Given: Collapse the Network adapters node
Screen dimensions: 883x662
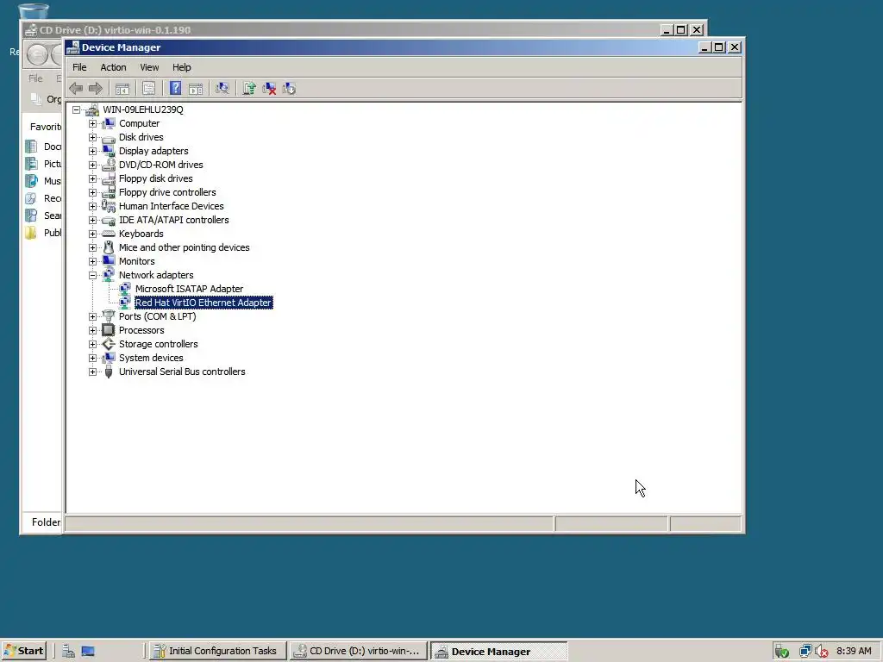Looking at the screenshot, I should pyautogui.click(x=93, y=275).
